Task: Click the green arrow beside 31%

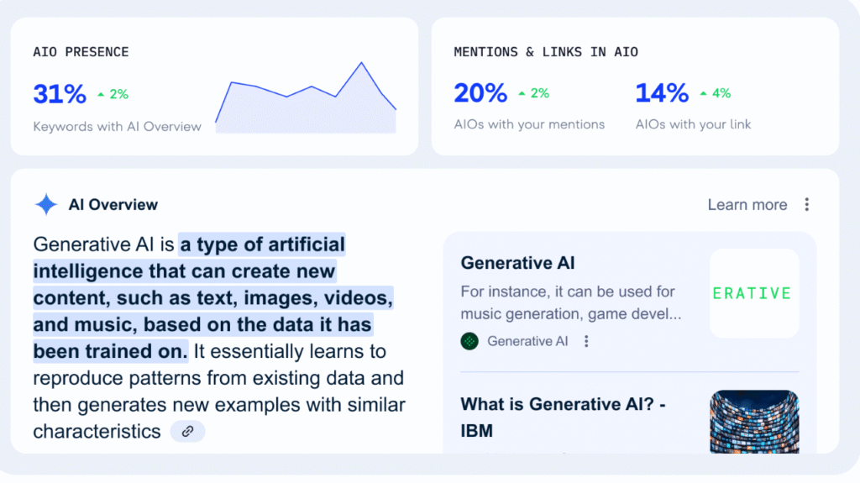Action: click(101, 95)
